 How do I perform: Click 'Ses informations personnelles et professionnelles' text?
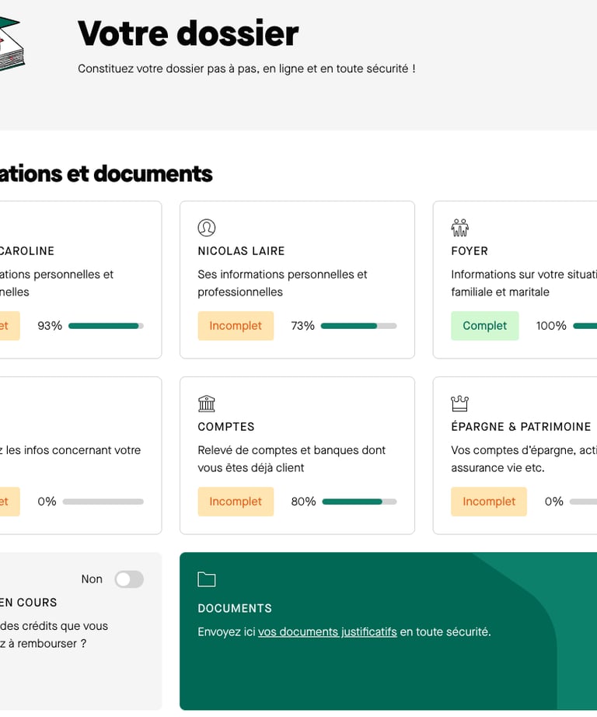(x=282, y=283)
